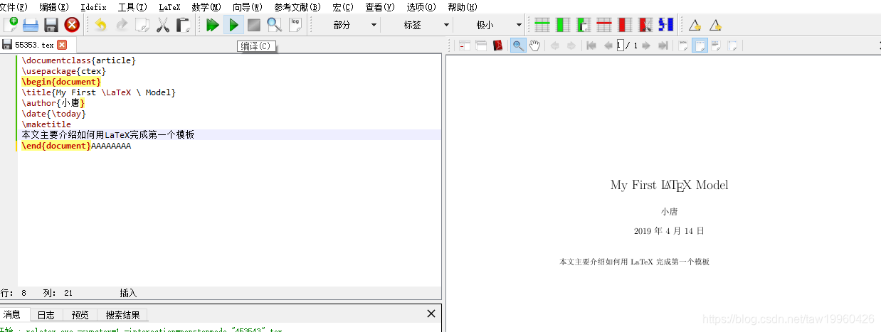Open the LaTeX menu
Screen dimensions: 881x332
pyautogui.click(x=169, y=7)
